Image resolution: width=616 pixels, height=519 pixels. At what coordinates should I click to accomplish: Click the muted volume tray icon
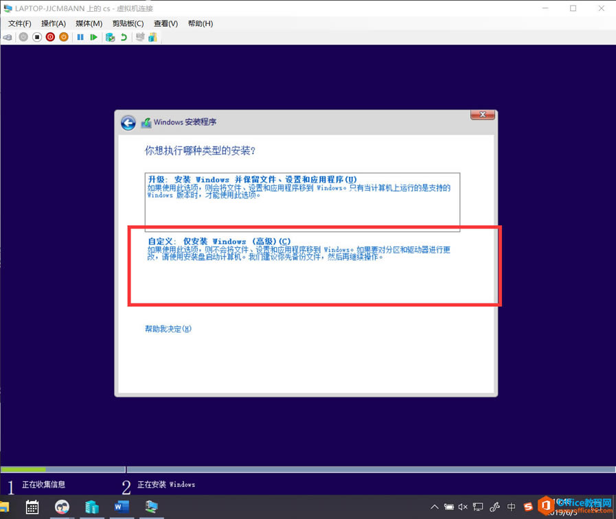click(x=463, y=507)
